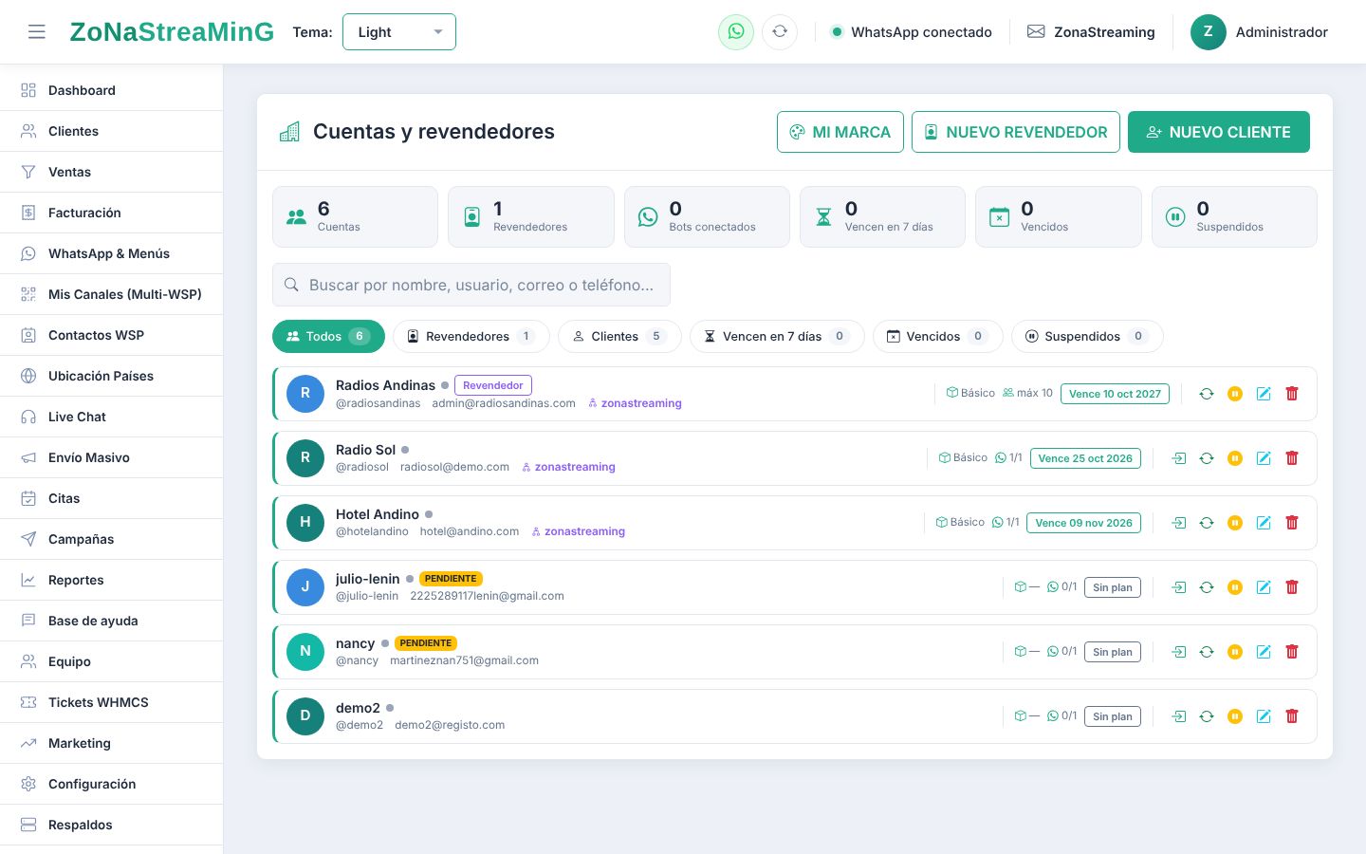Go to Clientes in the sidebar
1366x854 pixels.
point(112,131)
